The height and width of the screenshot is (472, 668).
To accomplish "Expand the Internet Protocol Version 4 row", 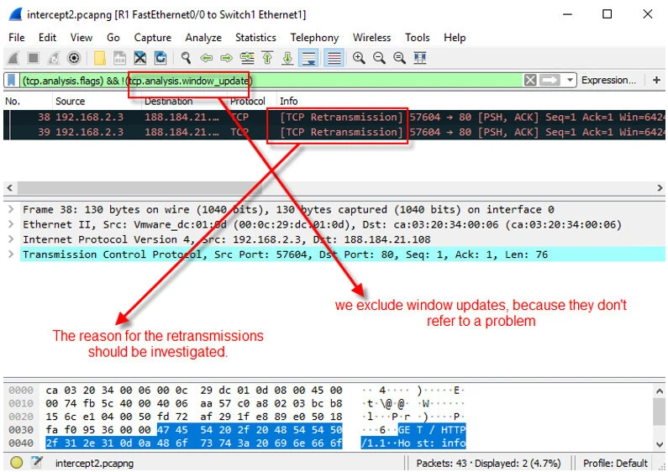I will [10, 240].
